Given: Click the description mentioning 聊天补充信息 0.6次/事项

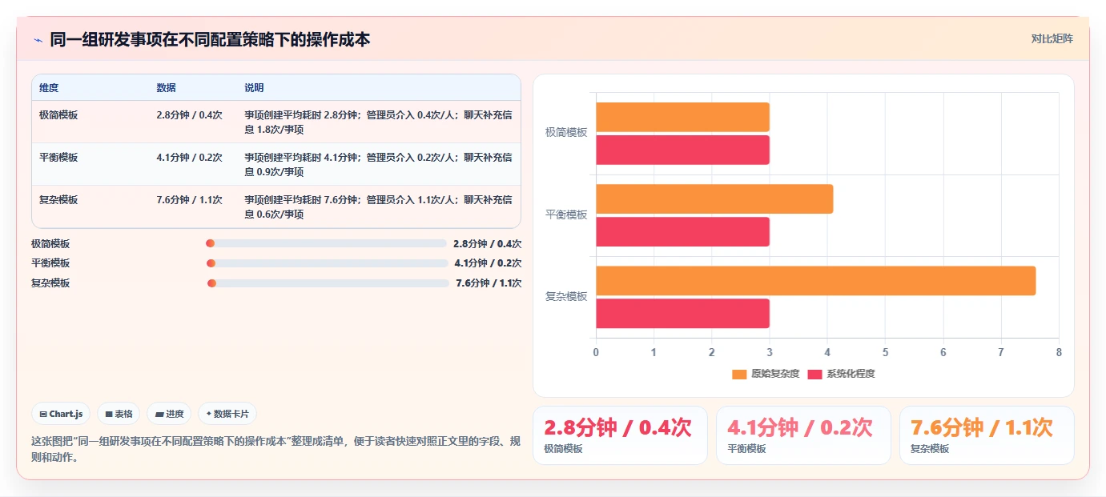Looking at the screenshot, I should (378, 207).
